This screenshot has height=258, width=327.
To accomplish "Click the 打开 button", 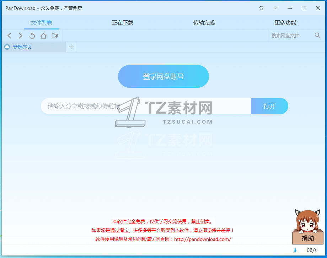I will pyautogui.click(x=269, y=106).
